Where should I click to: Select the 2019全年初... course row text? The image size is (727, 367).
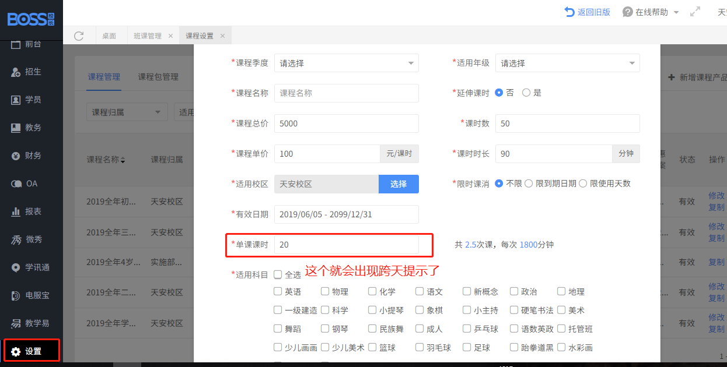pos(111,202)
